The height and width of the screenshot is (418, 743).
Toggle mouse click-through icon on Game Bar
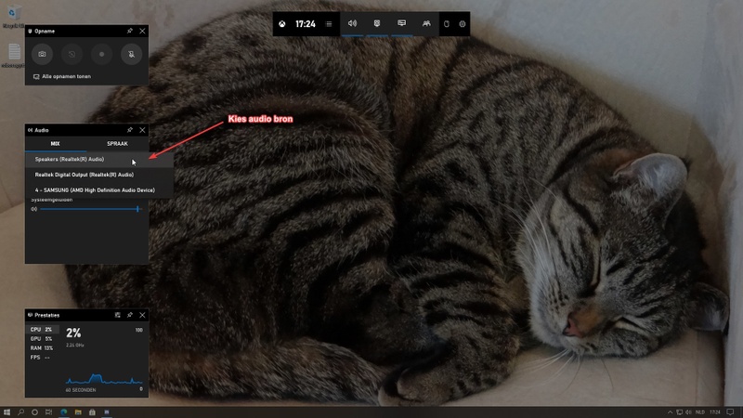click(x=447, y=24)
